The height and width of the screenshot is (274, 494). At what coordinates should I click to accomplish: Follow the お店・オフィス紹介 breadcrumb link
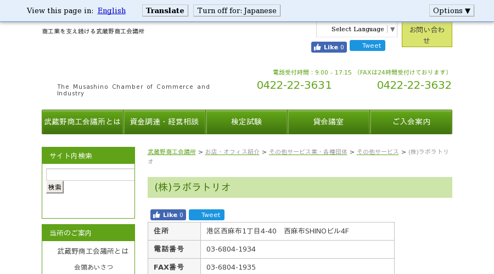pos(232,152)
